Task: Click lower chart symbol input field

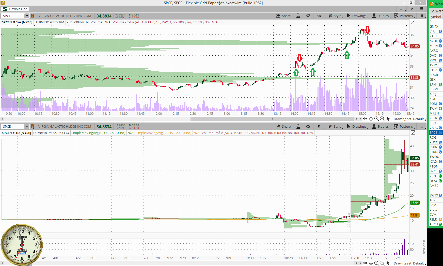Action: pyautogui.click(x=13, y=126)
